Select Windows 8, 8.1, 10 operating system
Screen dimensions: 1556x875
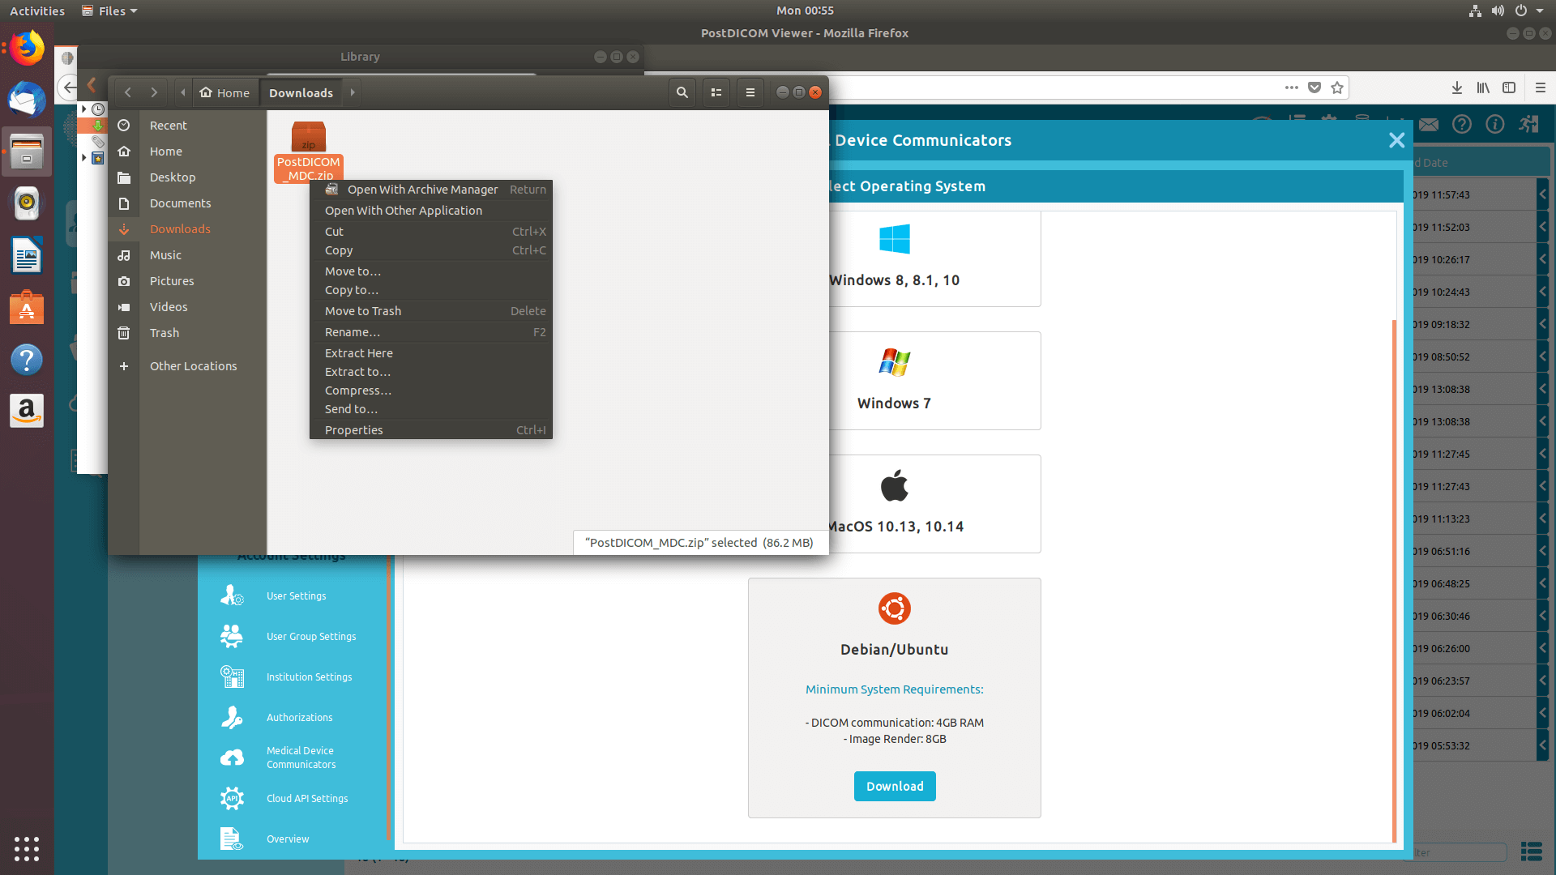(x=895, y=258)
